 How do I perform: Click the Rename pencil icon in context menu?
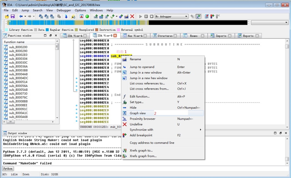click(x=124, y=59)
